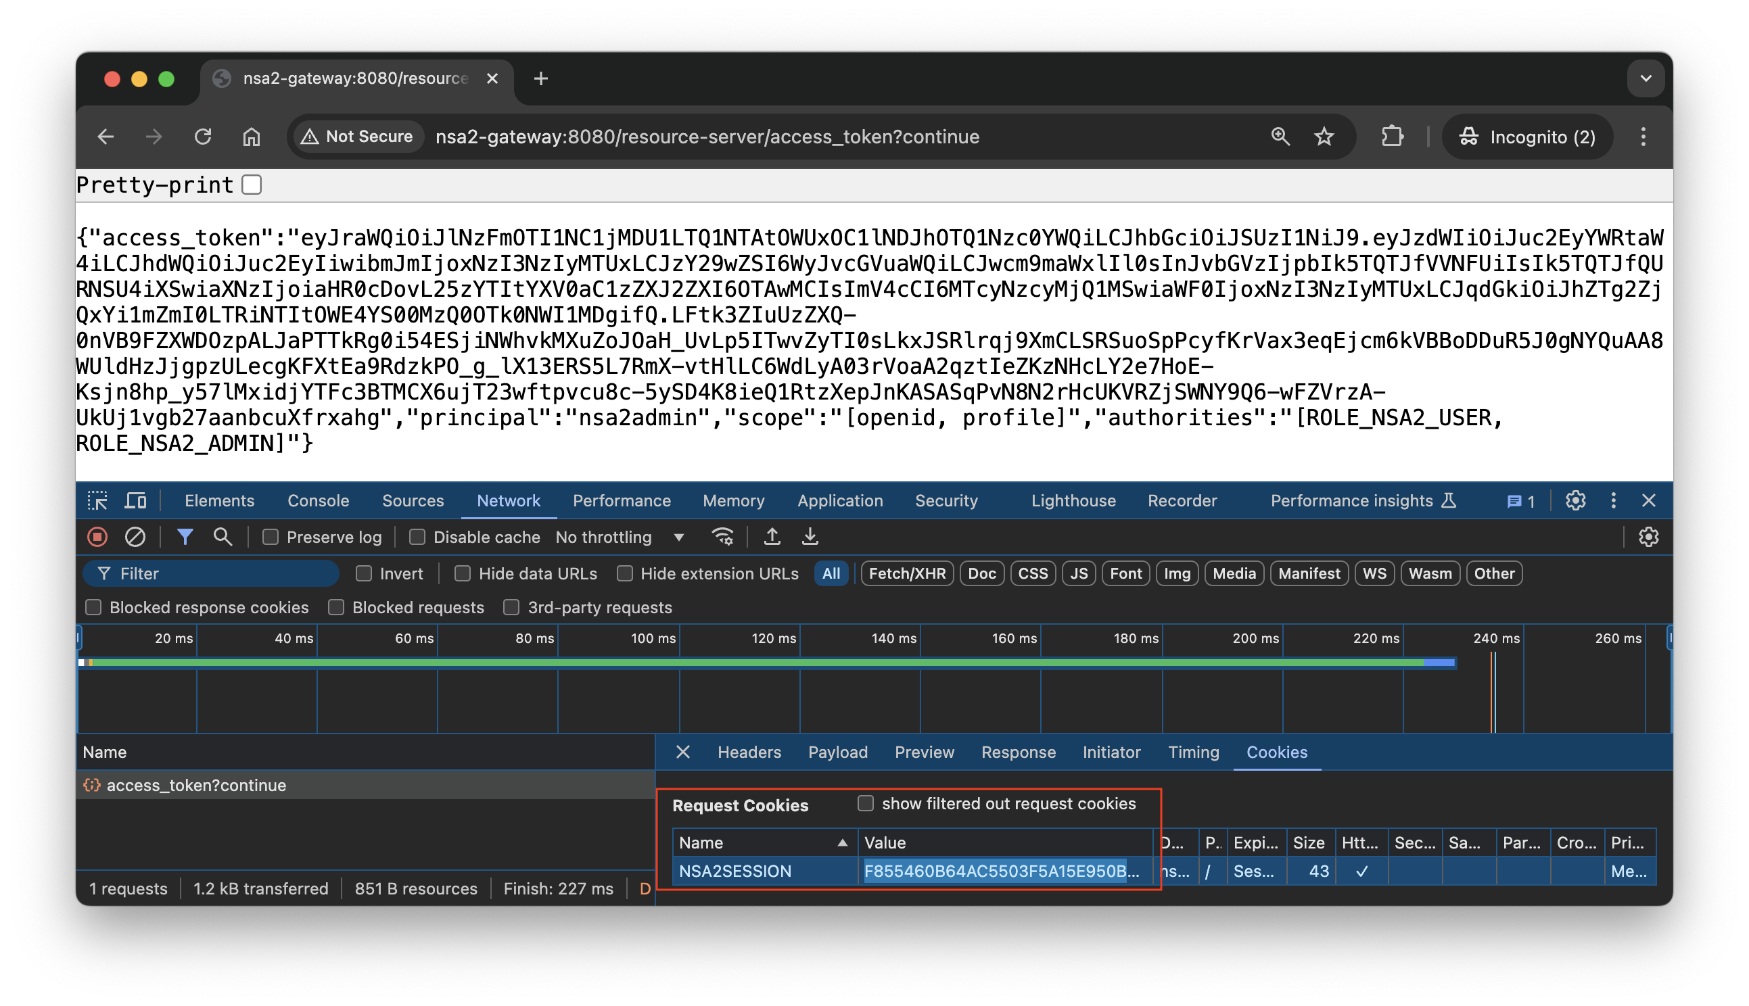Filter requests by WS type
The height and width of the screenshot is (1006, 1749).
coord(1374,574)
